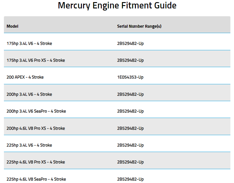The height and width of the screenshot is (183, 234).
Task: Select the 225hp 4.6L V8 Pro XS model
Action: tap(35, 162)
